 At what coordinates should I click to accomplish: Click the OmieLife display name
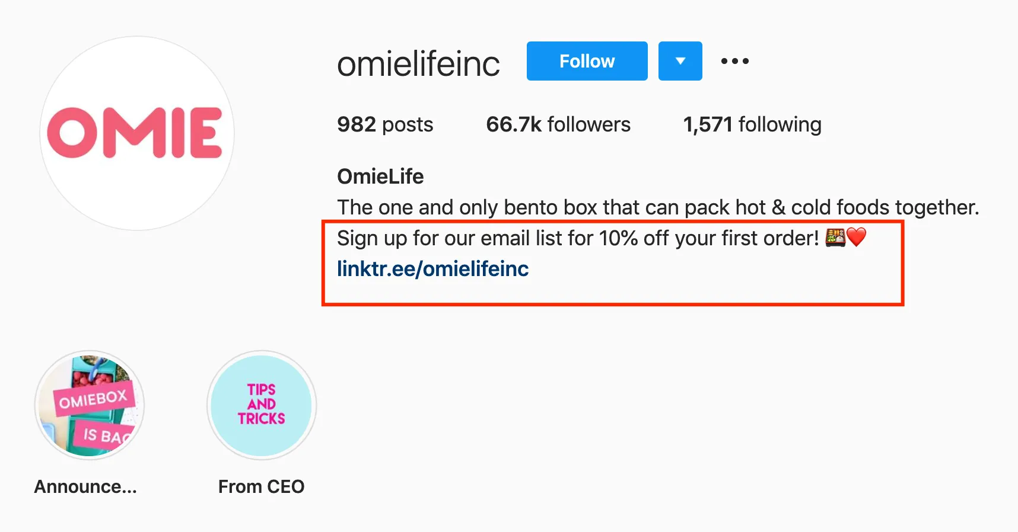click(380, 177)
